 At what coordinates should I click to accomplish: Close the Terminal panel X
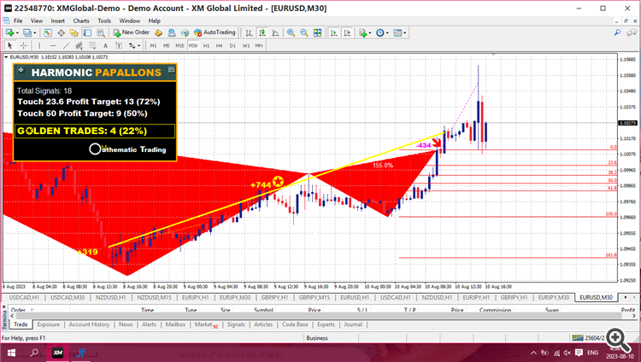point(3,307)
